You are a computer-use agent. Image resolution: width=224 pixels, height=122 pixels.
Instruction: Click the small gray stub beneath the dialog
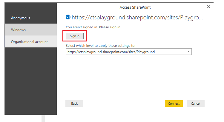coord(43,119)
